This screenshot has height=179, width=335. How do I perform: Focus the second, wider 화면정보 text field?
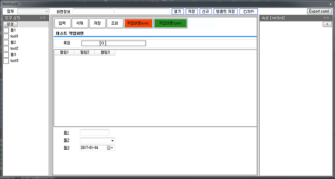(142, 12)
